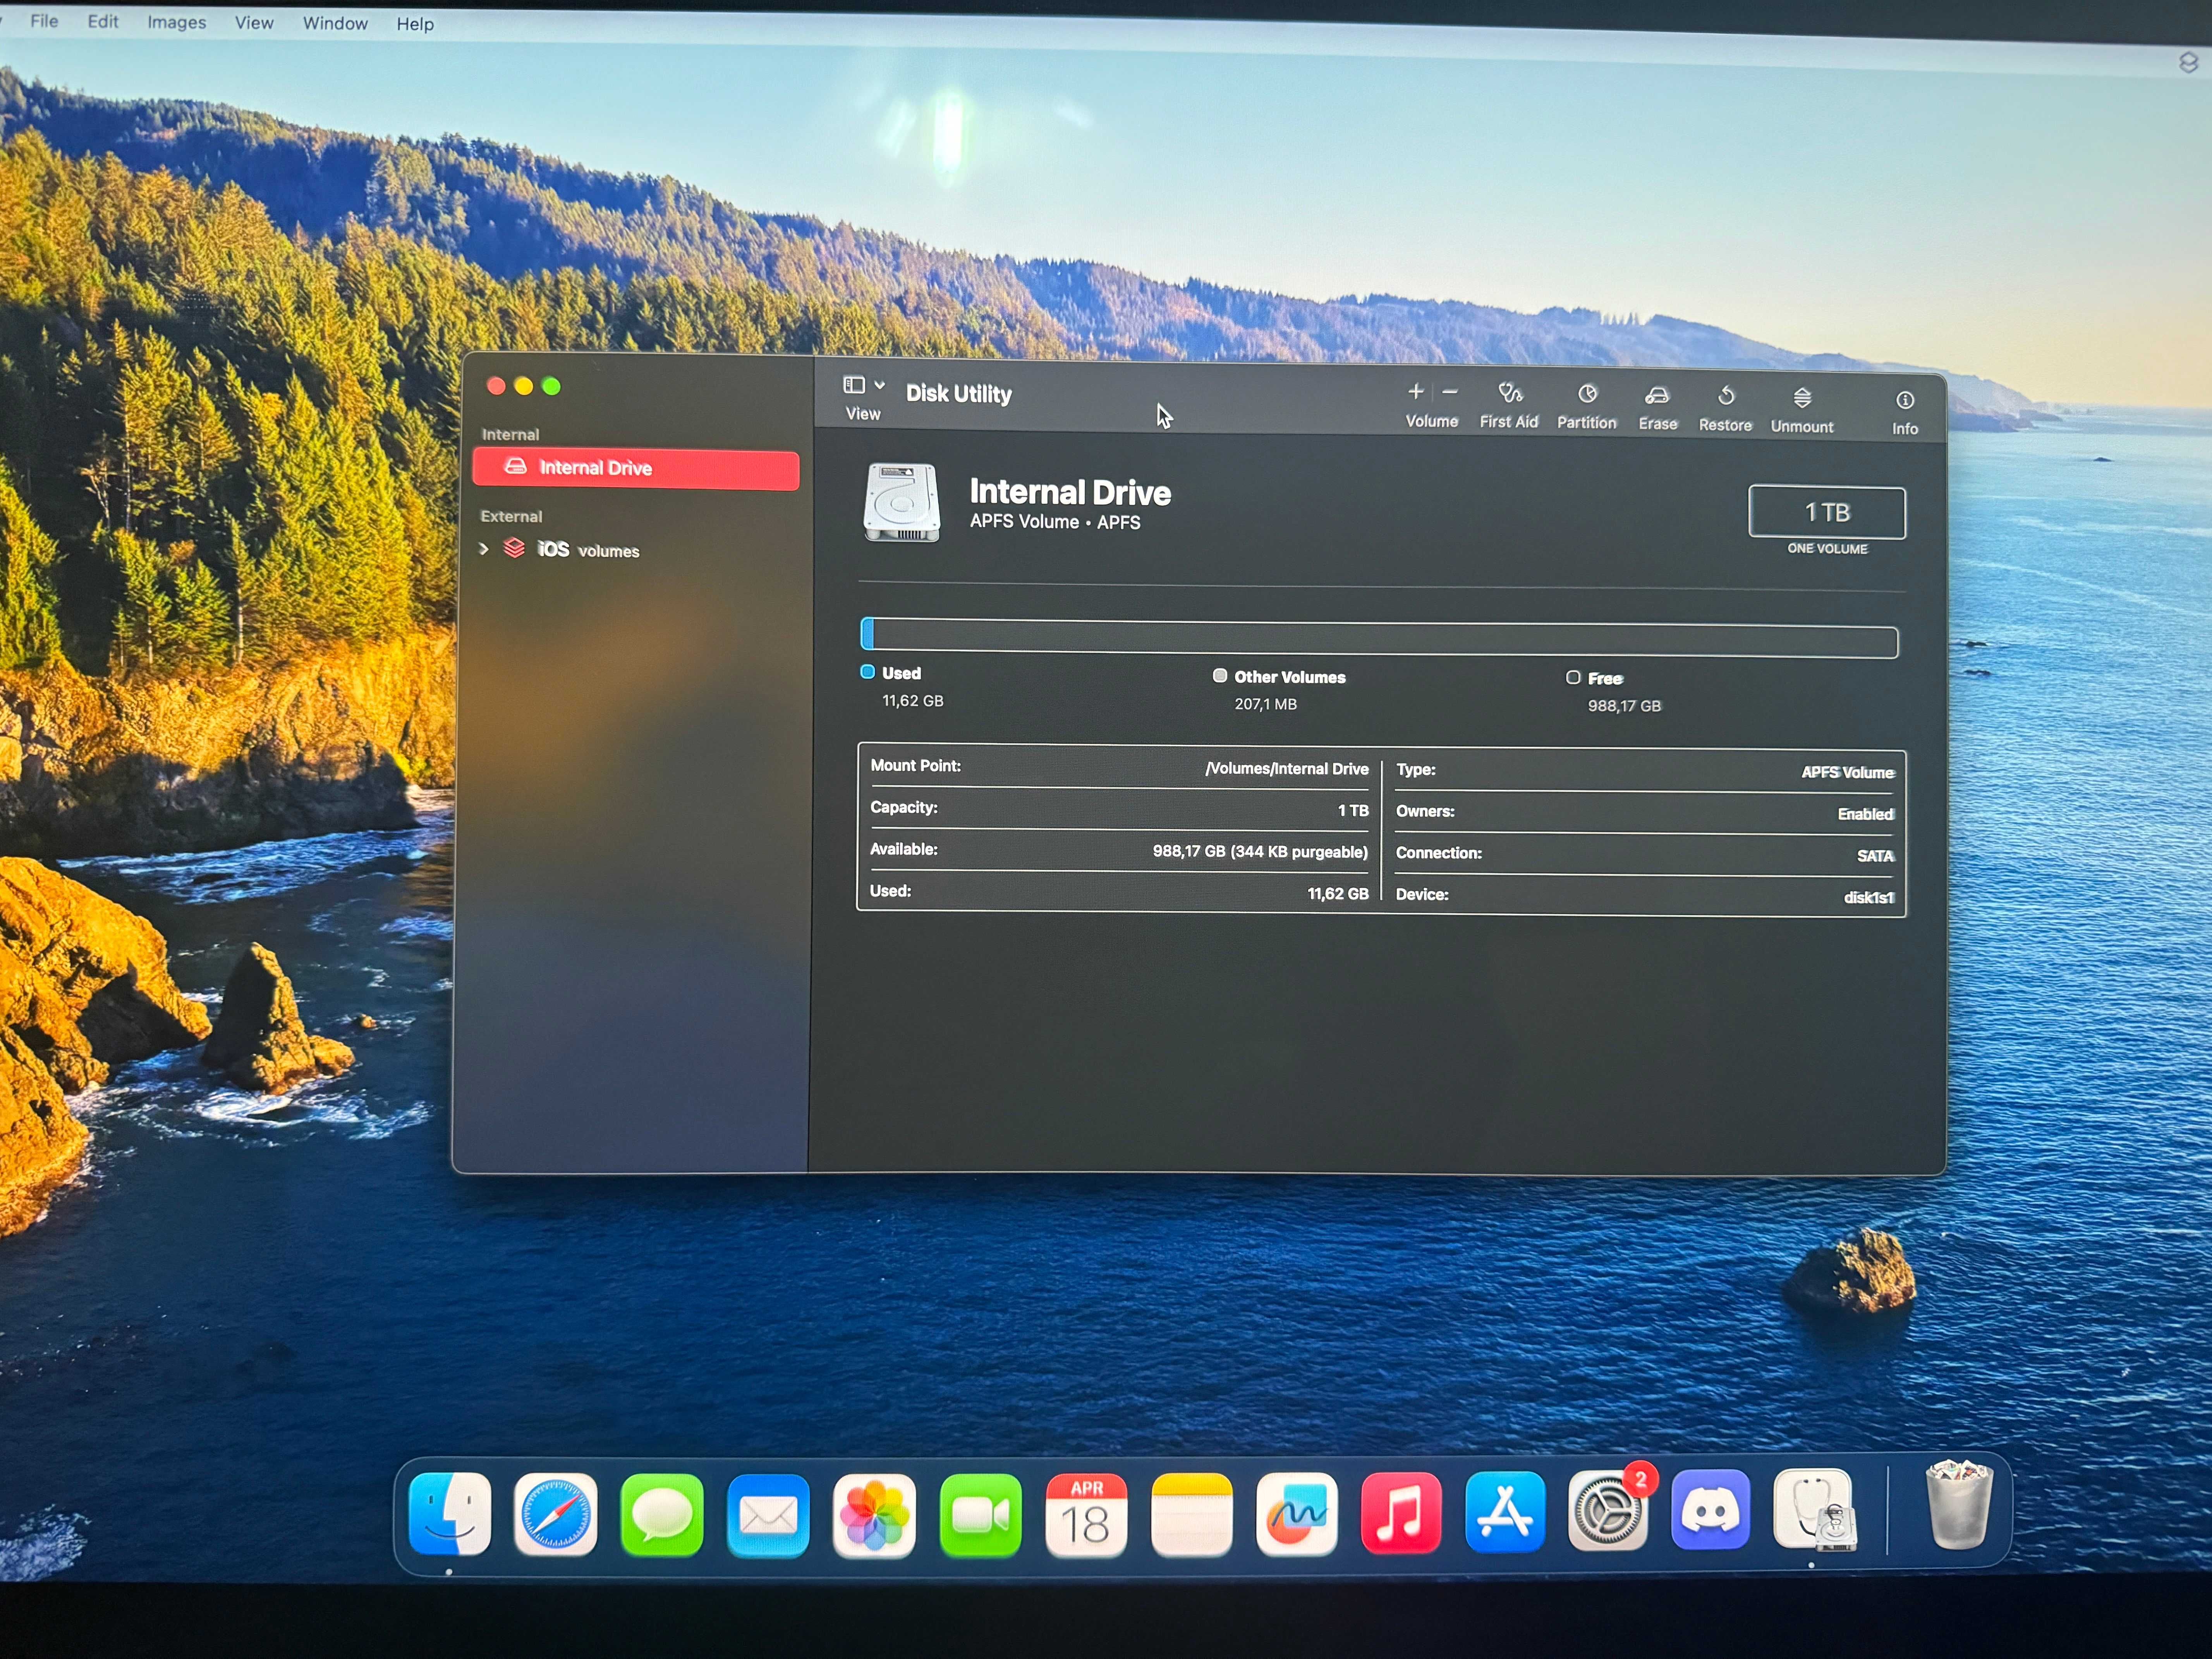Image resolution: width=2212 pixels, height=1659 pixels.
Task: Open Discord from the Dock
Action: tap(1711, 1510)
